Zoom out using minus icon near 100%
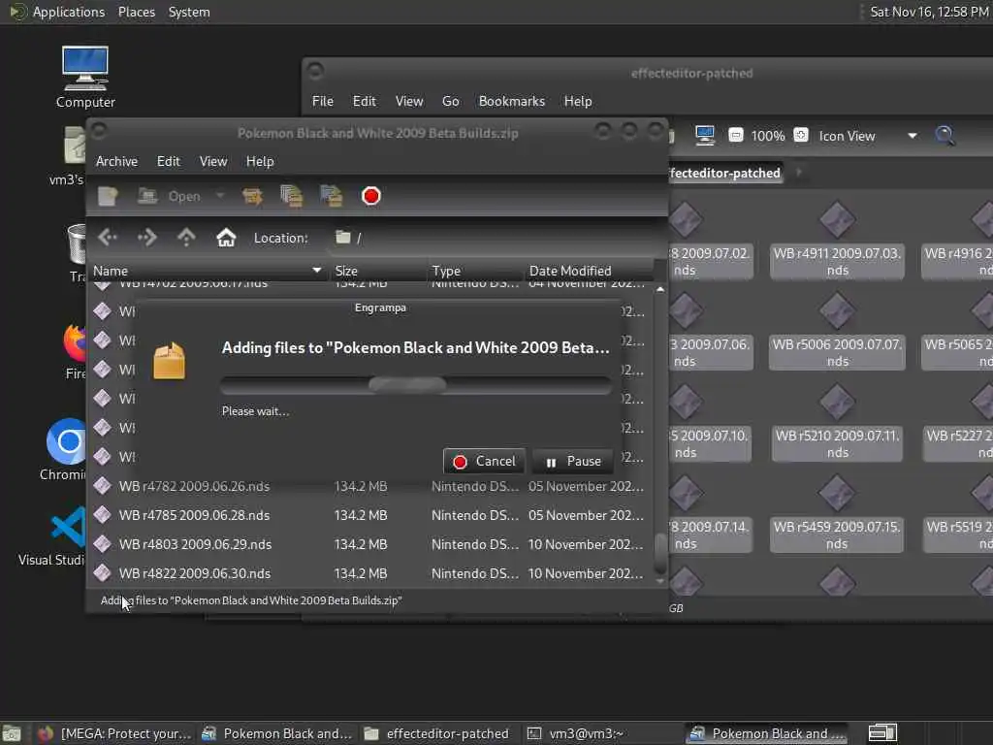Image resolution: width=993 pixels, height=745 pixels. (736, 136)
